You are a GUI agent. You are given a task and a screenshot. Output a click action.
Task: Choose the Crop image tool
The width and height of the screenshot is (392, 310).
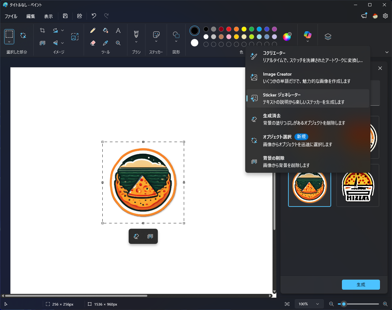point(42,30)
